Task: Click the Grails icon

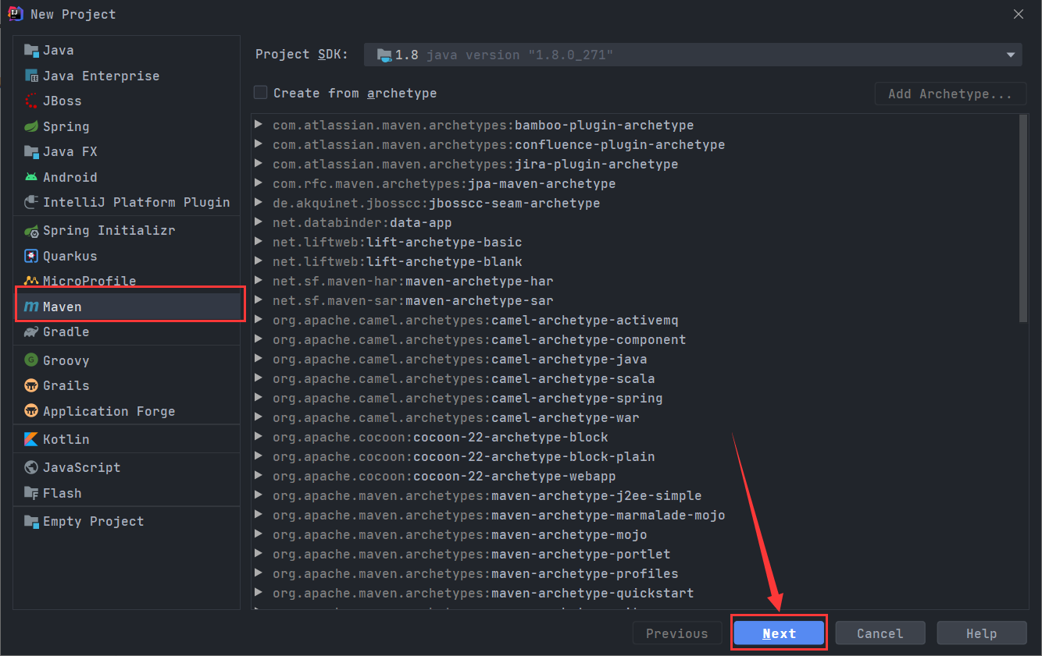Action: click(31, 385)
